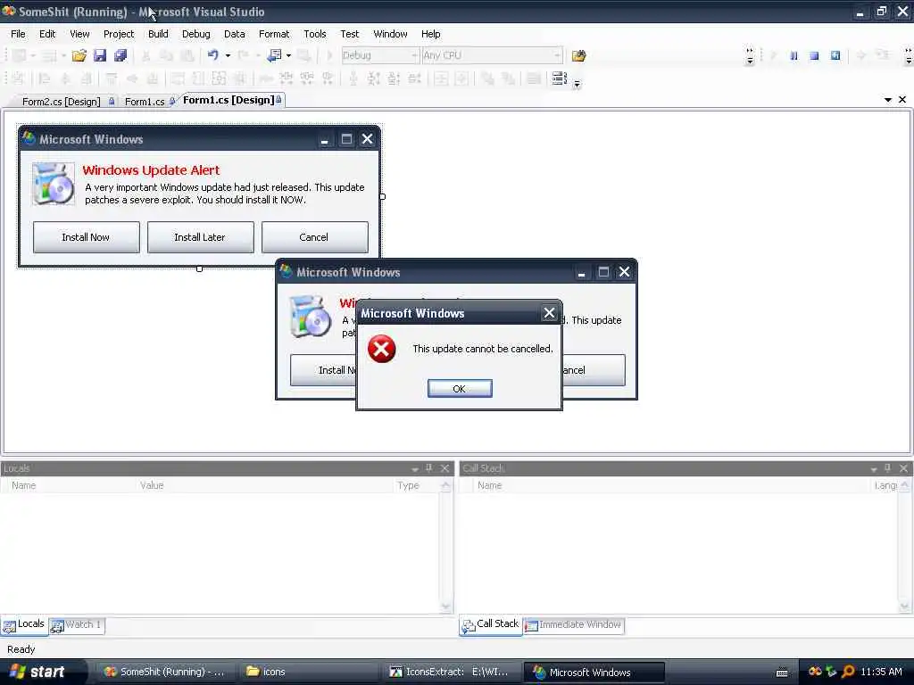Toggle auto-hide pin on Locals panel
Image resolution: width=914 pixels, height=685 pixels.
(429, 467)
